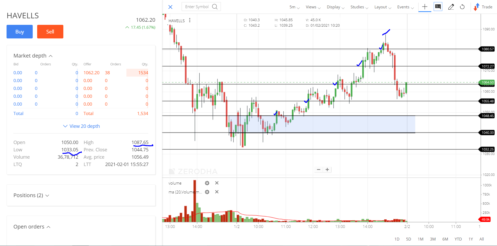Click the Low value 1033.05
The width and height of the screenshot is (497, 246).
(70, 150)
